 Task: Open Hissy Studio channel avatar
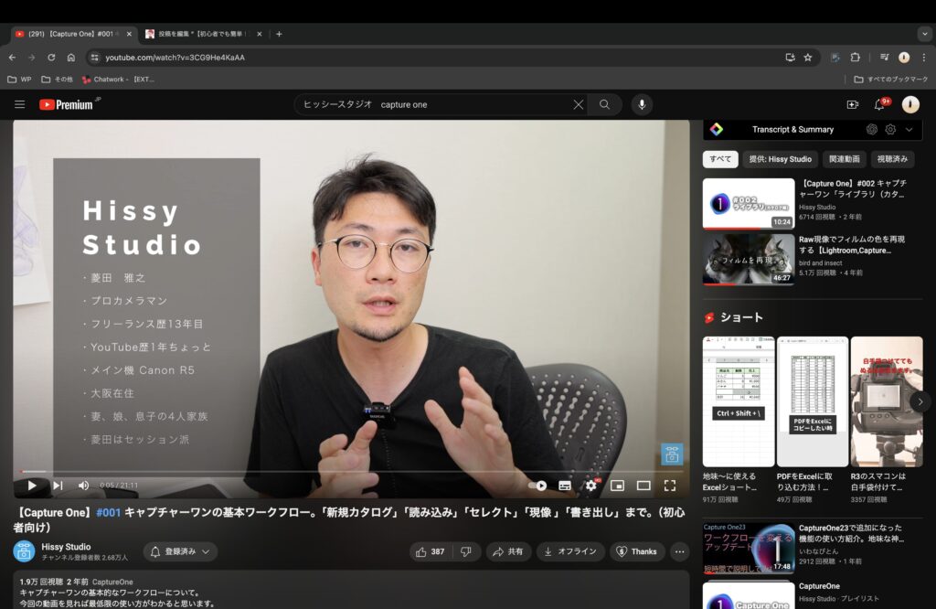coord(24,551)
